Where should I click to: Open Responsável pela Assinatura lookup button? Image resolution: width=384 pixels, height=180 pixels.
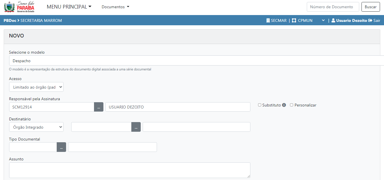pos(99,107)
